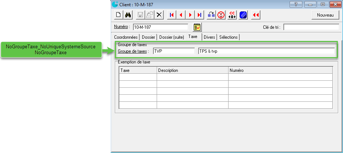Jump to the first record

coord(171,15)
